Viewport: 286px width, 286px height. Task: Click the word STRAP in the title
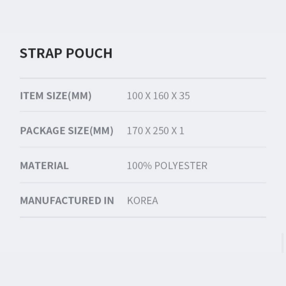point(41,53)
